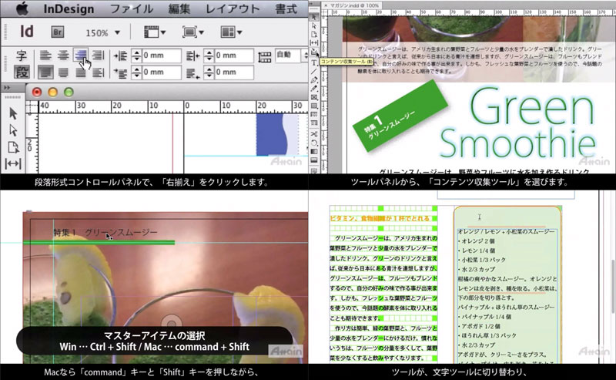
Task: Select the Direct Selection tool beside the マガジン.indd document
Action: (314, 25)
